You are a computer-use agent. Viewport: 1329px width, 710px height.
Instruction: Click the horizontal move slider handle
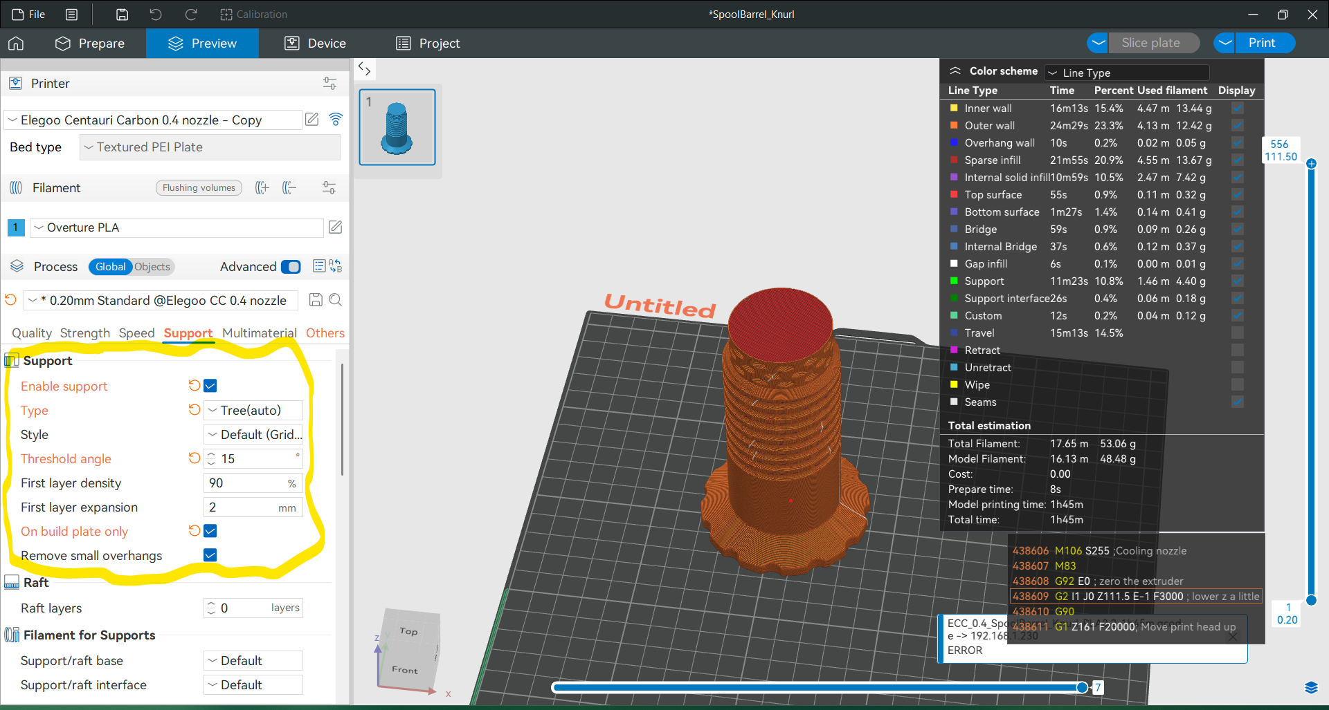coord(1082,687)
